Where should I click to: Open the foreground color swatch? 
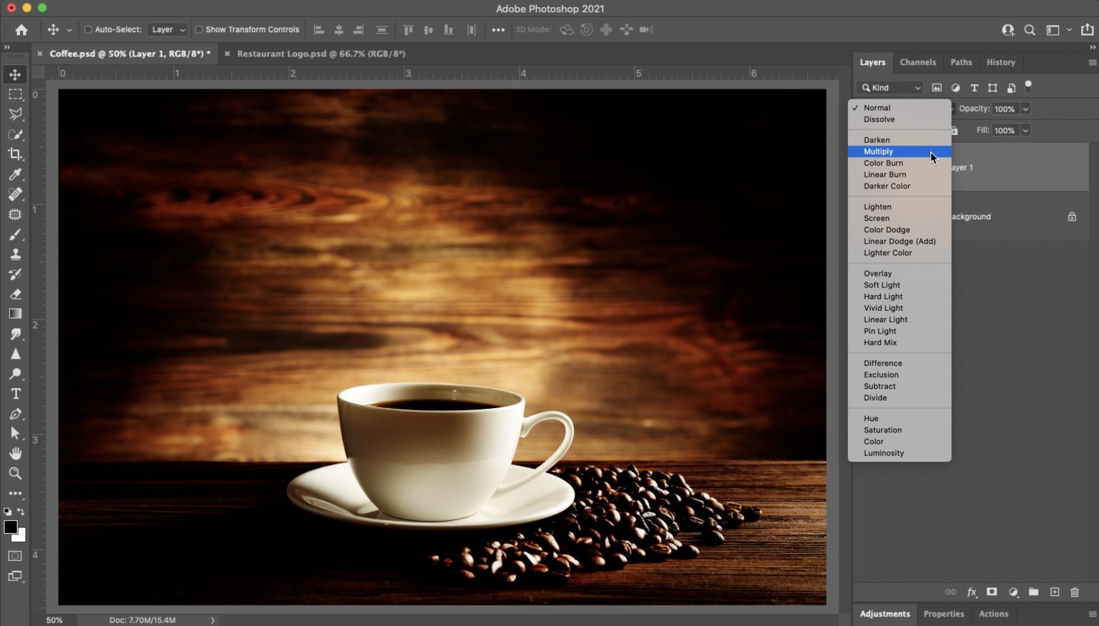point(10,527)
